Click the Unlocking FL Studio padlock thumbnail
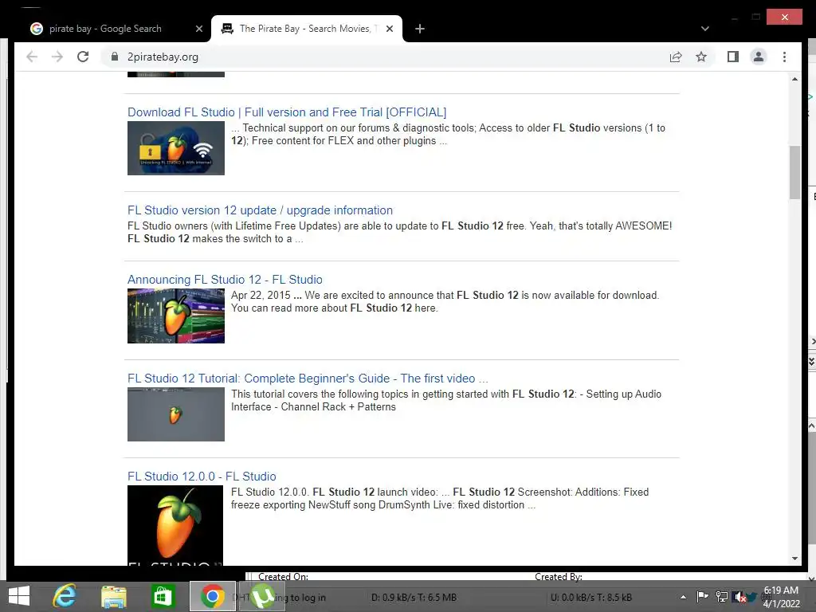 (176, 148)
